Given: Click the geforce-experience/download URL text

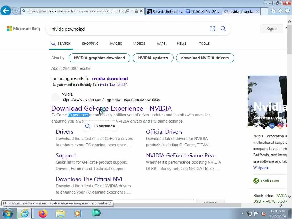Looking at the screenshot, I should coord(111,100).
